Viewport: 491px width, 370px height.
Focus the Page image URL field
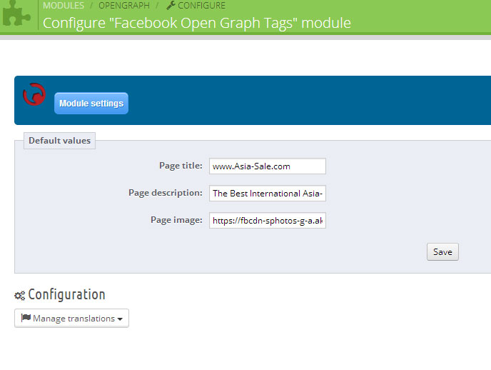tap(268, 221)
